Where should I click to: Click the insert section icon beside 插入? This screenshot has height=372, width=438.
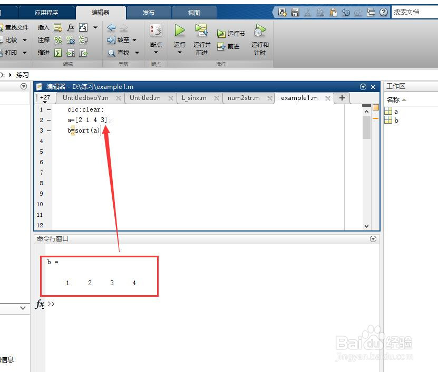(x=58, y=27)
